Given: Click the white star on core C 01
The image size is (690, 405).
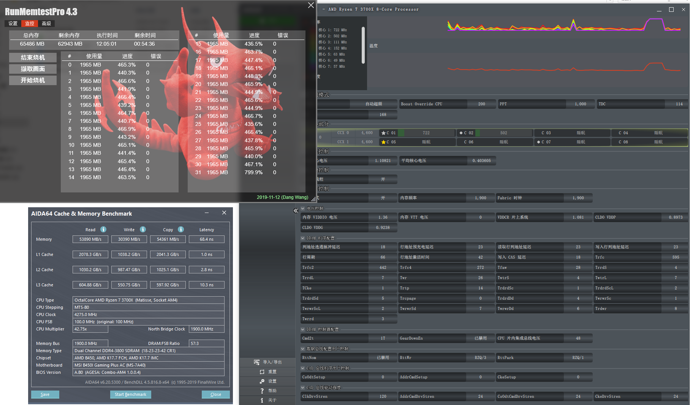Looking at the screenshot, I should click(x=383, y=133).
